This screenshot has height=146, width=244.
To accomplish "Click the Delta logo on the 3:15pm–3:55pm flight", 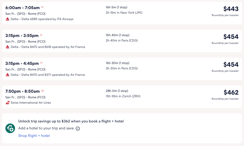I will tap(8, 47).
